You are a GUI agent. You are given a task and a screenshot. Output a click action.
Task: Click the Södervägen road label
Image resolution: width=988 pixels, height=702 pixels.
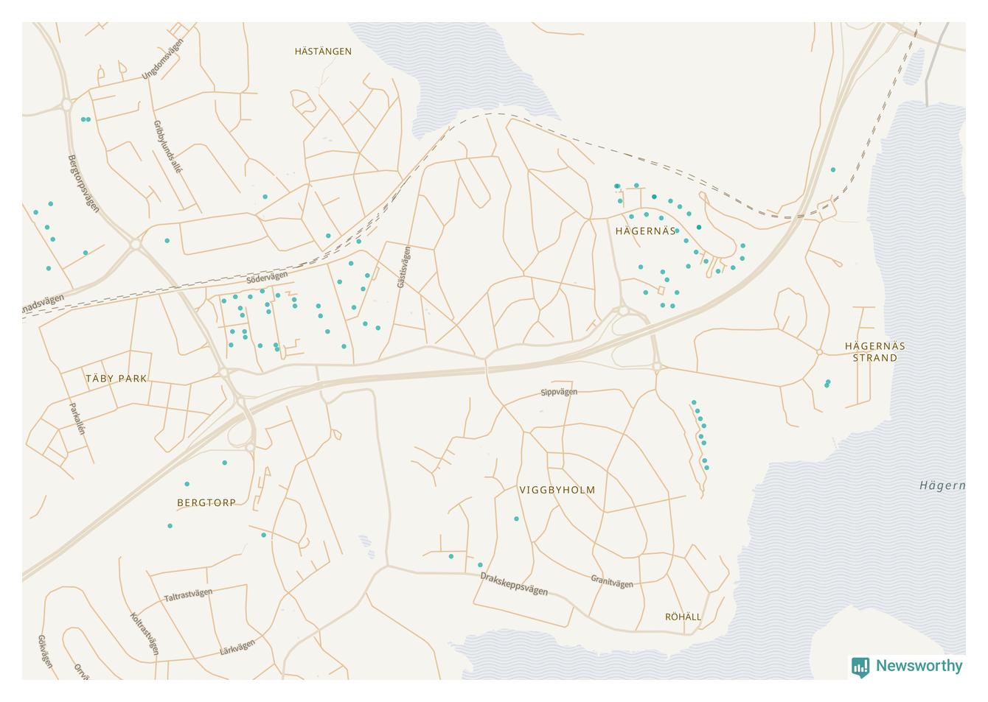[267, 278]
